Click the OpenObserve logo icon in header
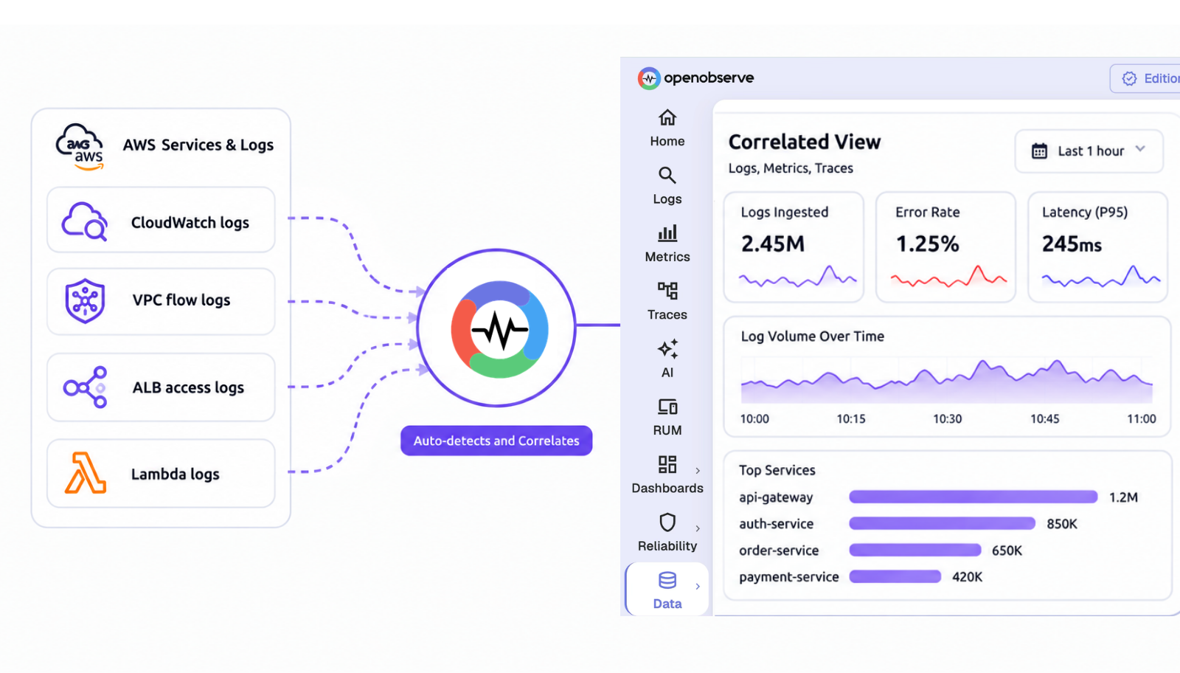Image resolution: width=1180 pixels, height=673 pixels. (x=649, y=78)
